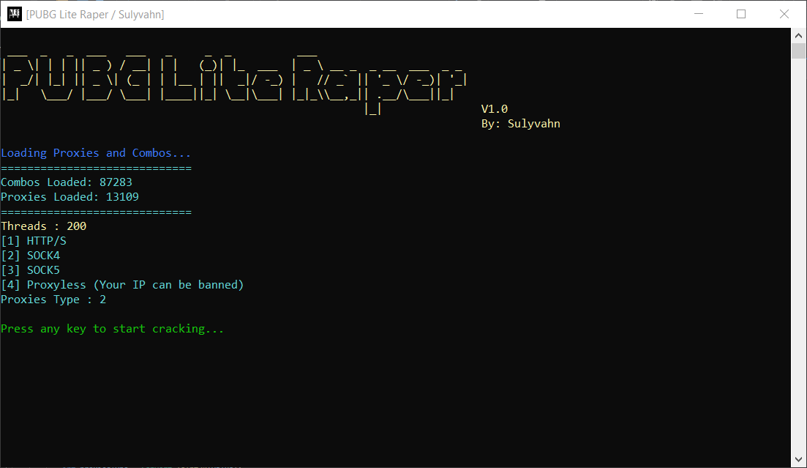Click the 'Proxies Loaded: 13109' line
Viewport: 807px width, 468px height.
(x=70, y=197)
